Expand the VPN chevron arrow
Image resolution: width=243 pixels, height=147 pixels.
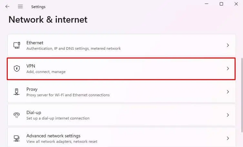click(228, 68)
